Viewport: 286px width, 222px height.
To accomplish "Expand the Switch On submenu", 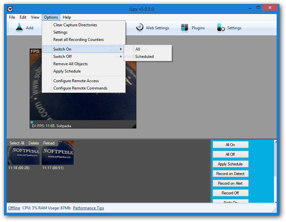I will [83, 49].
